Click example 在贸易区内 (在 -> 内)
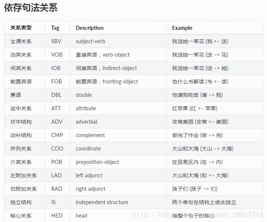This screenshot has width=267, height=222. click(197, 162)
